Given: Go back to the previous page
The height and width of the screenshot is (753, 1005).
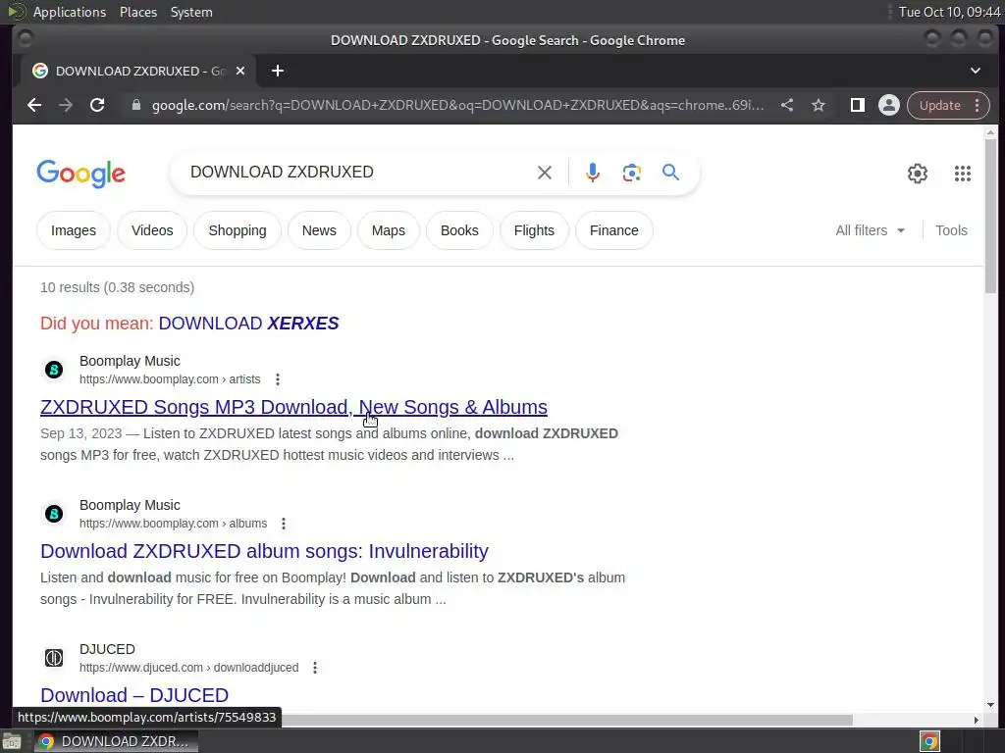Looking at the screenshot, I should (x=34, y=105).
